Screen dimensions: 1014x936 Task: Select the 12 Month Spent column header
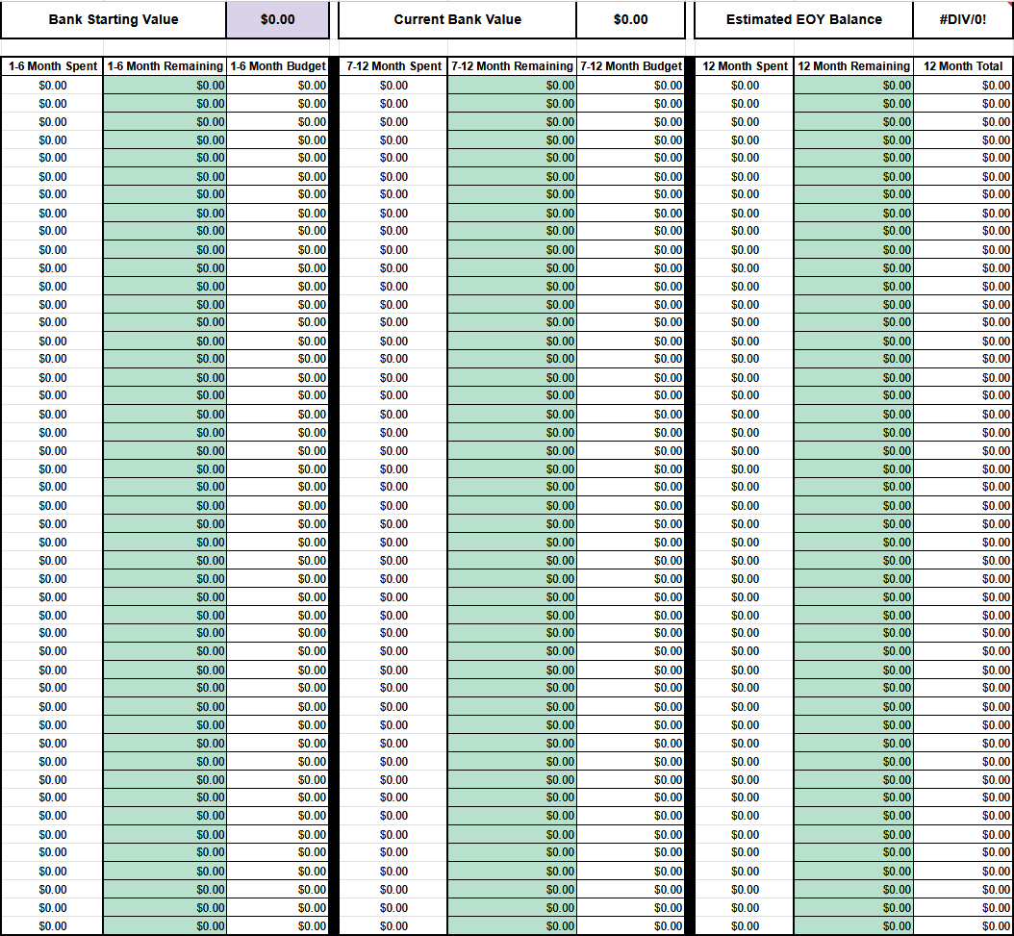(x=745, y=66)
